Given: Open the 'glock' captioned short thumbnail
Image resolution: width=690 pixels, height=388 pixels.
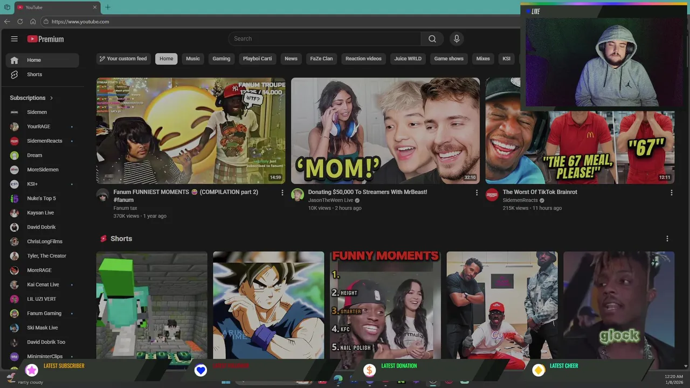Looking at the screenshot, I should coord(619,305).
